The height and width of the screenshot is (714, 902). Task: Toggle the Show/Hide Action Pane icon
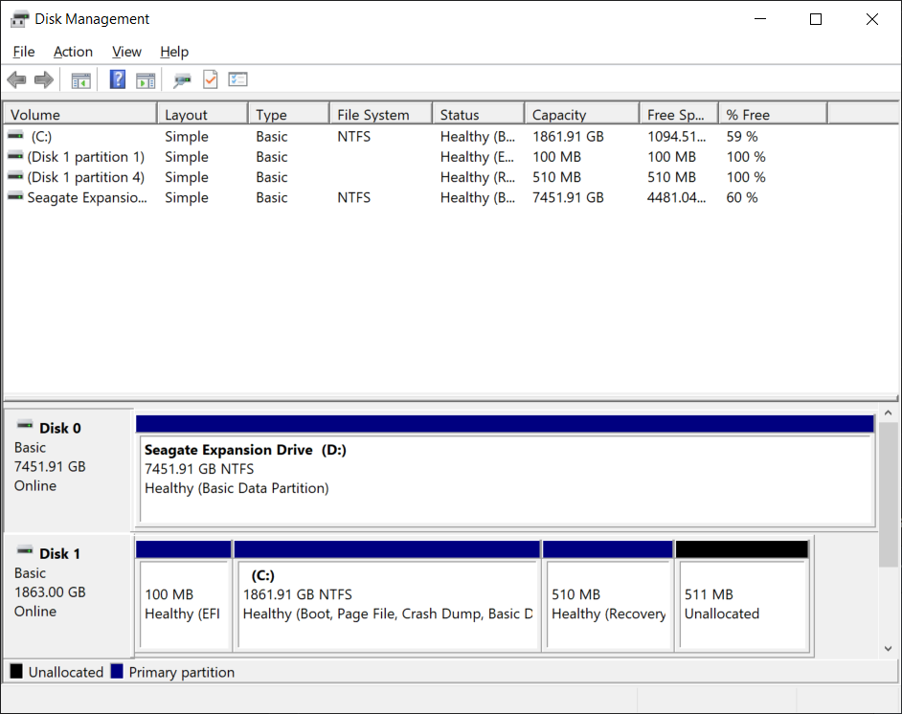146,79
